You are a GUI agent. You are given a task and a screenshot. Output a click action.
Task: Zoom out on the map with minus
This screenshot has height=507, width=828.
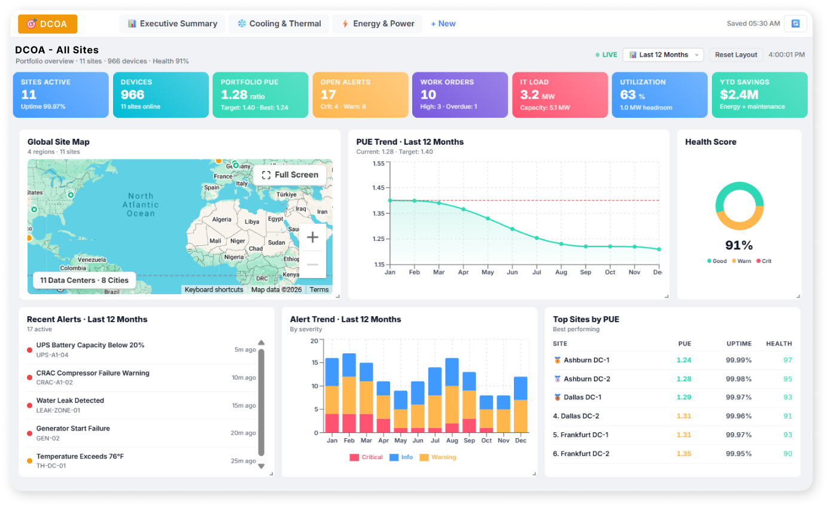point(312,264)
